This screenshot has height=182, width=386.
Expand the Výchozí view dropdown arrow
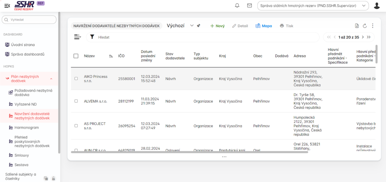click(x=192, y=26)
